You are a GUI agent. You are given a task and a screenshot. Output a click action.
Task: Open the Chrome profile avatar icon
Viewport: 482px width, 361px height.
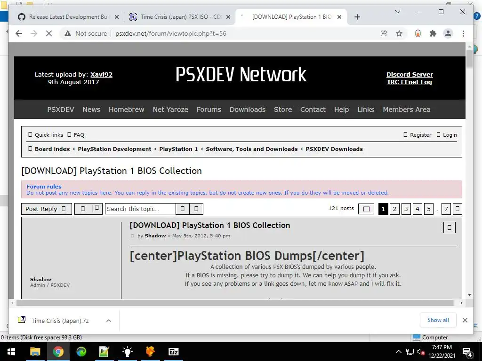coord(448,33)
